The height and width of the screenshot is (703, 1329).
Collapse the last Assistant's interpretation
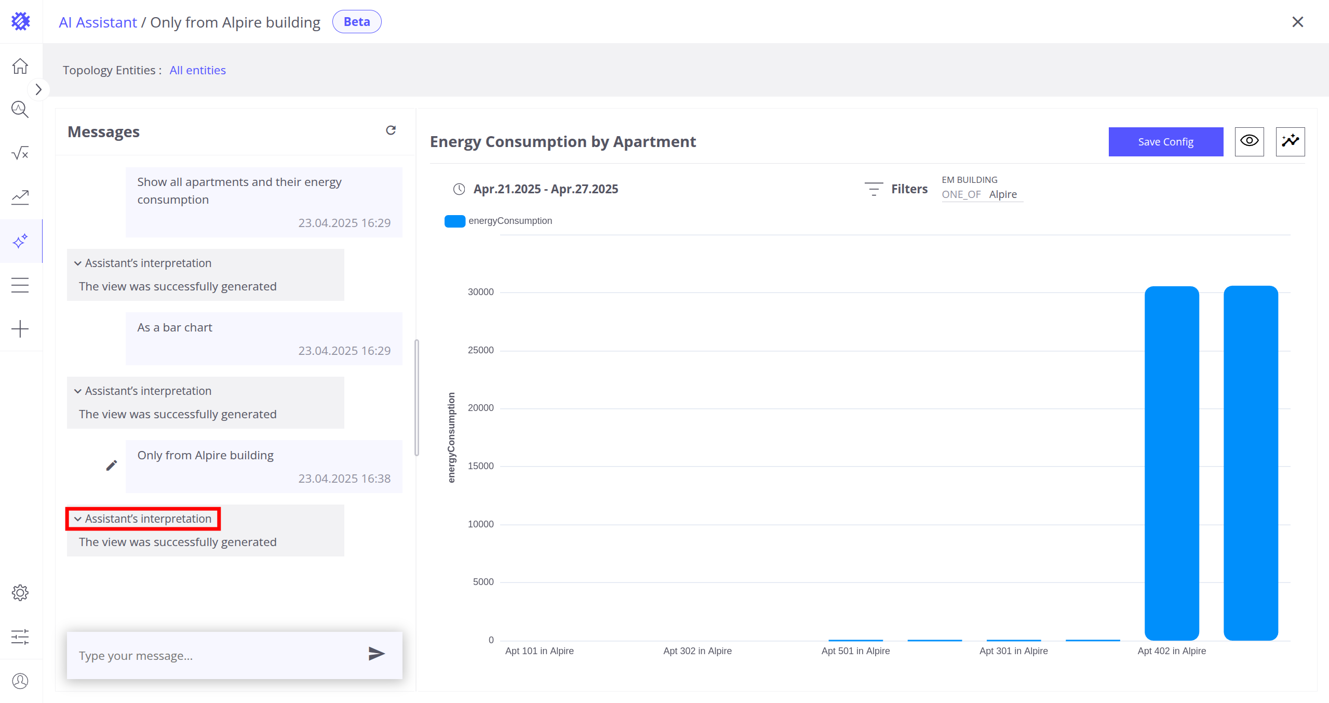point(143,519)
